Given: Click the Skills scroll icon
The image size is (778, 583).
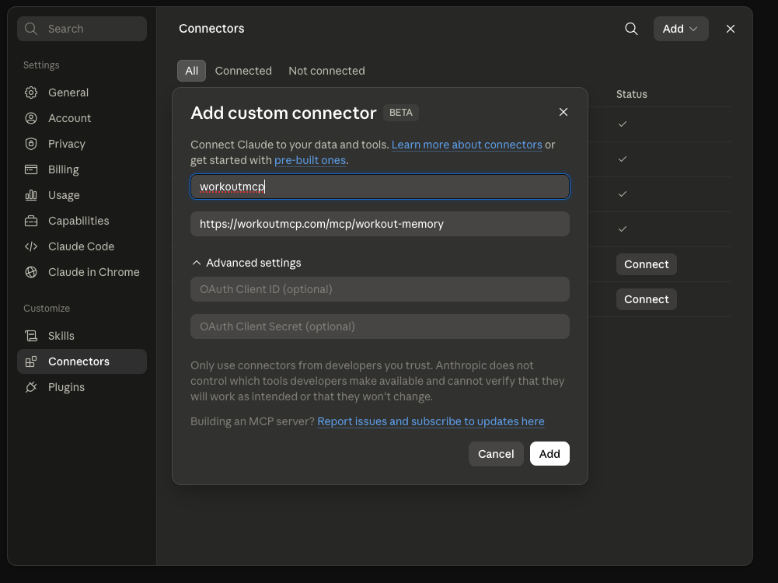Looking at the screenshot, I should tap(31, 336).
